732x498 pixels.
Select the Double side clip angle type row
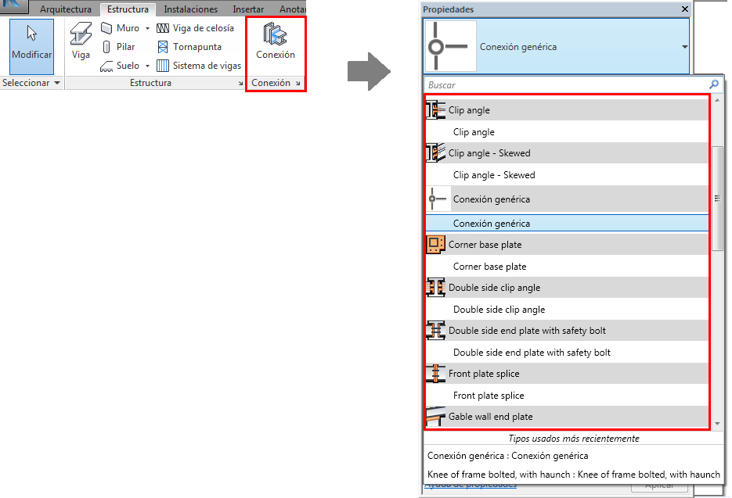point(567,309)
